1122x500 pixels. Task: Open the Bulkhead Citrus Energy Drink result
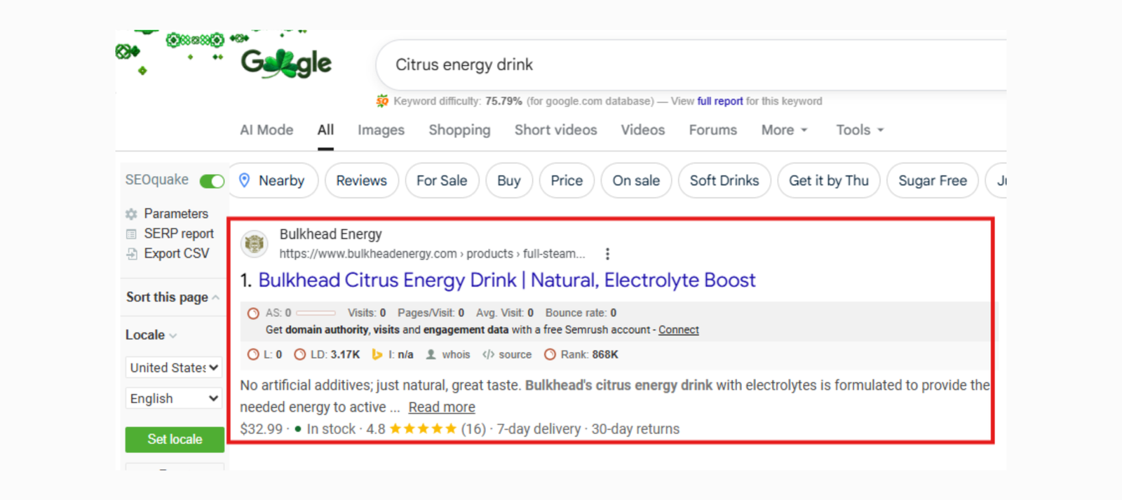[x=506, y=281]
